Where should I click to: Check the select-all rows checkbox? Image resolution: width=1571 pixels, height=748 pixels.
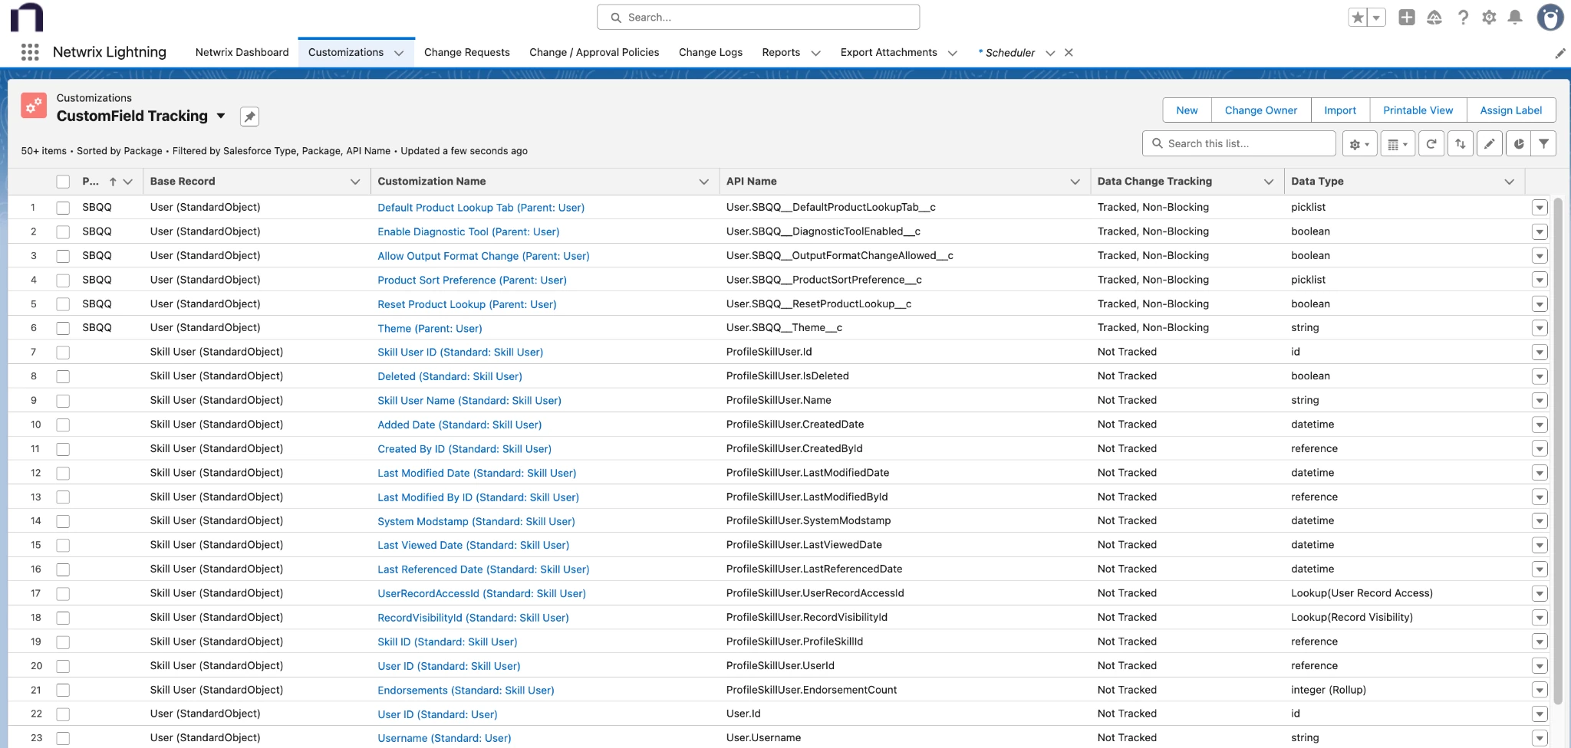point(62,181)
